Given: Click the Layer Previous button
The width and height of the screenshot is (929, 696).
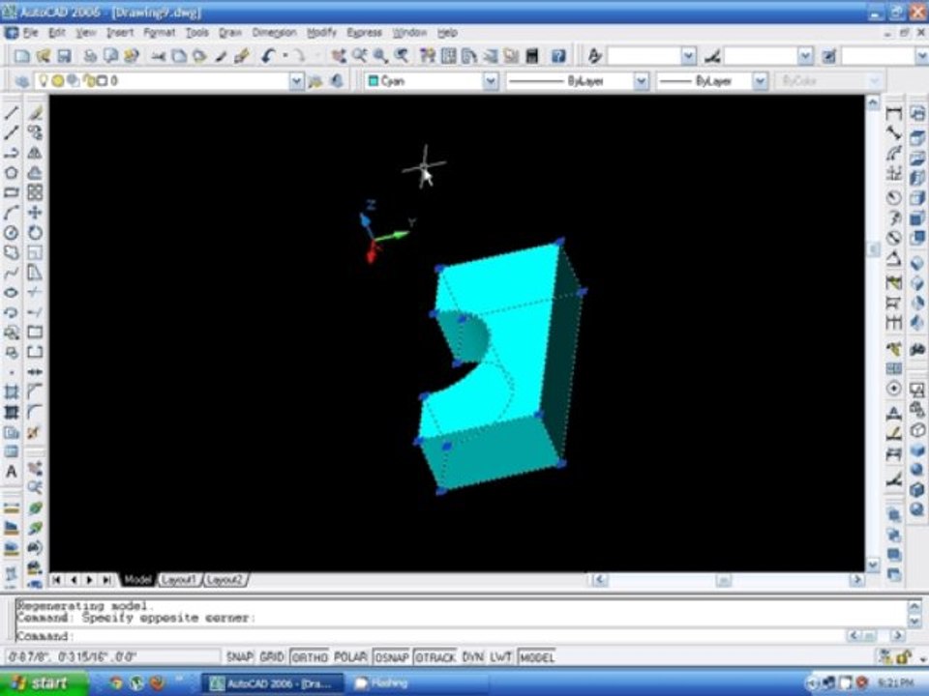Looking at the screenshot, I should coord(337,81).
